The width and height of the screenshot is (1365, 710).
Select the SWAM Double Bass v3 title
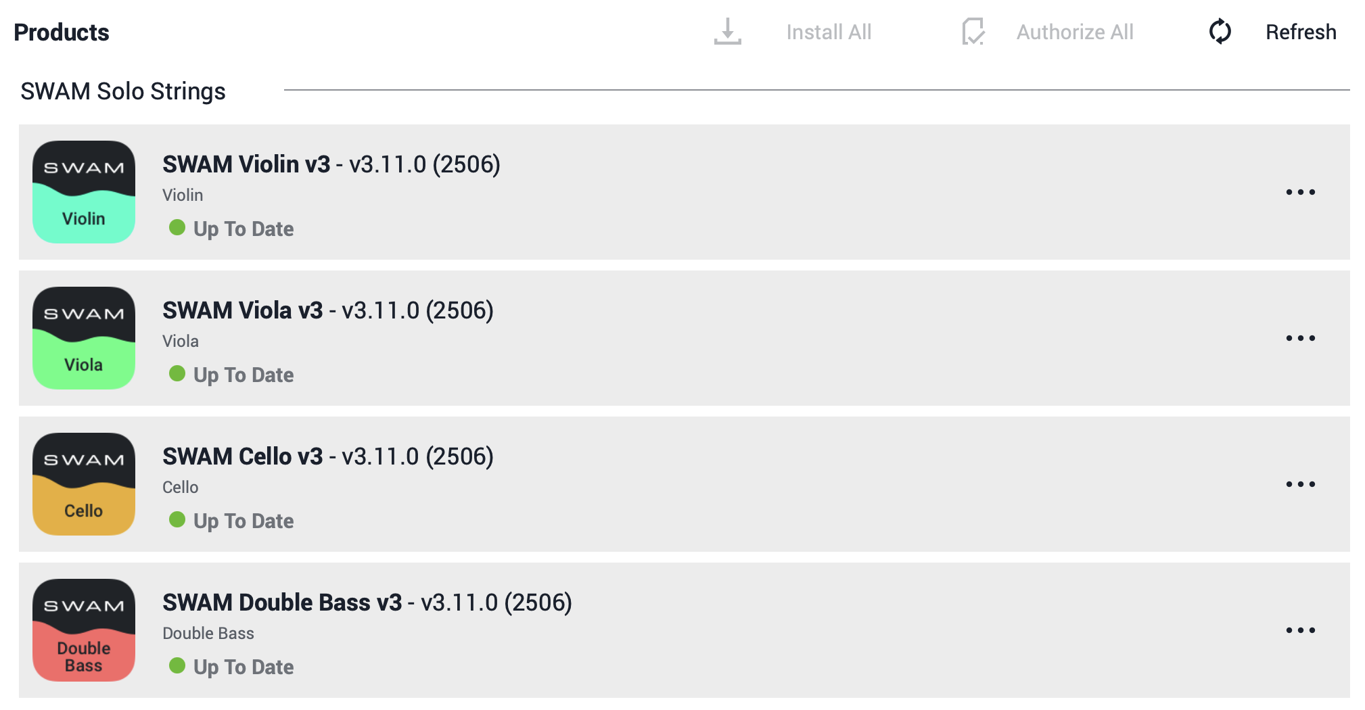tap(282, 602)
